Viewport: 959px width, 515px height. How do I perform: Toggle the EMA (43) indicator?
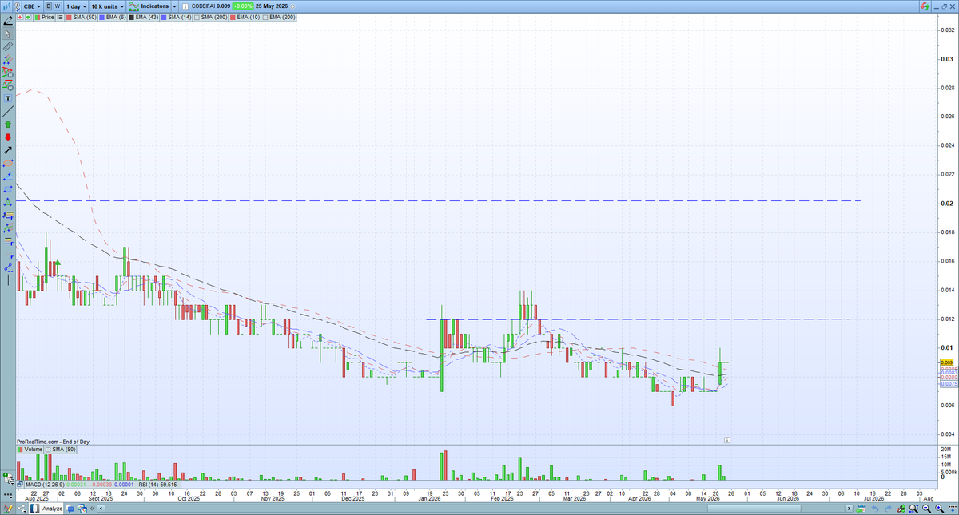pyautogui.click(x=143, y=17)
